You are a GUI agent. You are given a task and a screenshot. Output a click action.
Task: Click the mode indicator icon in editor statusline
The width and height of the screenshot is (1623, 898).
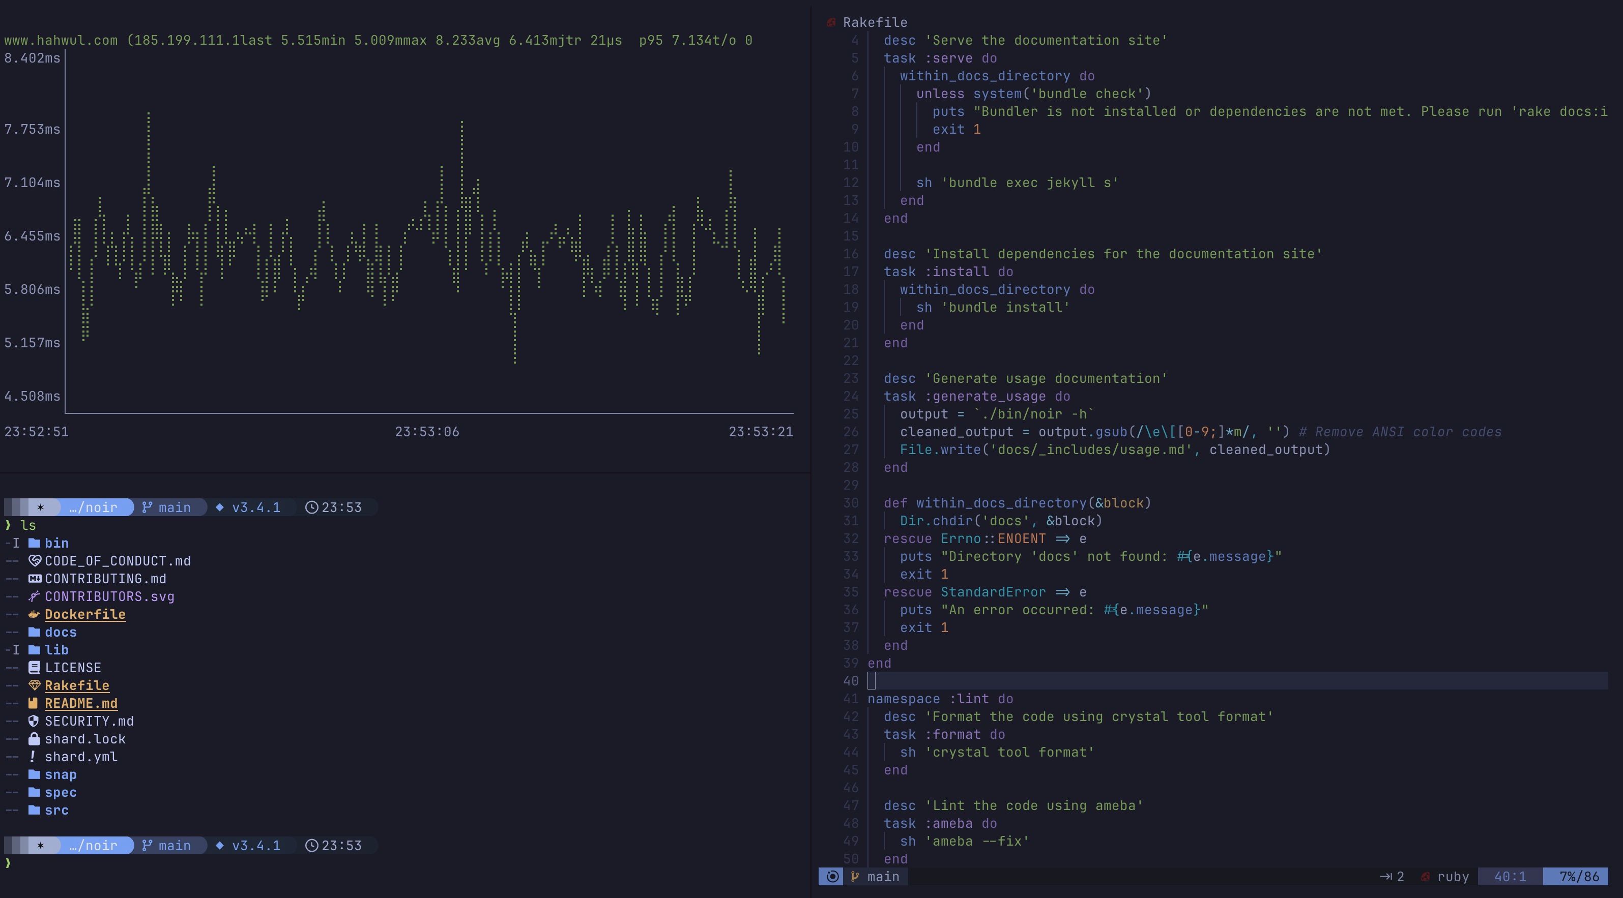click(832, 877)
